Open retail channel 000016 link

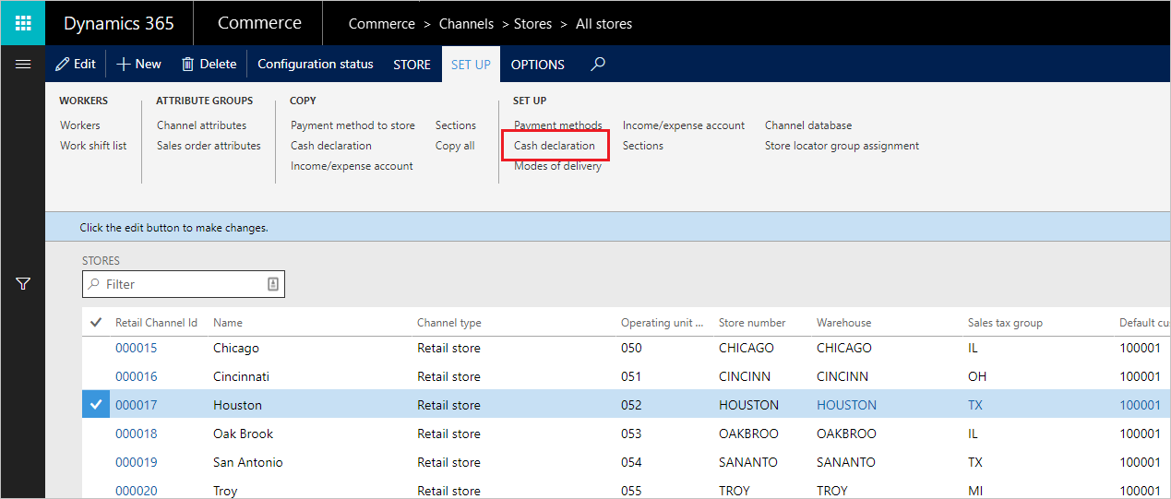[137, 376]
